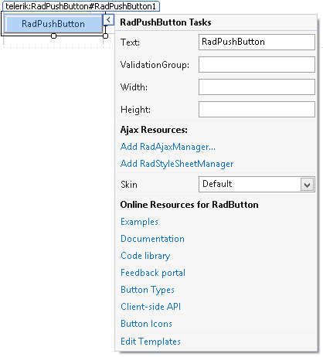323x357 pixels.
Task: Open the Button Types link
Action: pos(148,290)
